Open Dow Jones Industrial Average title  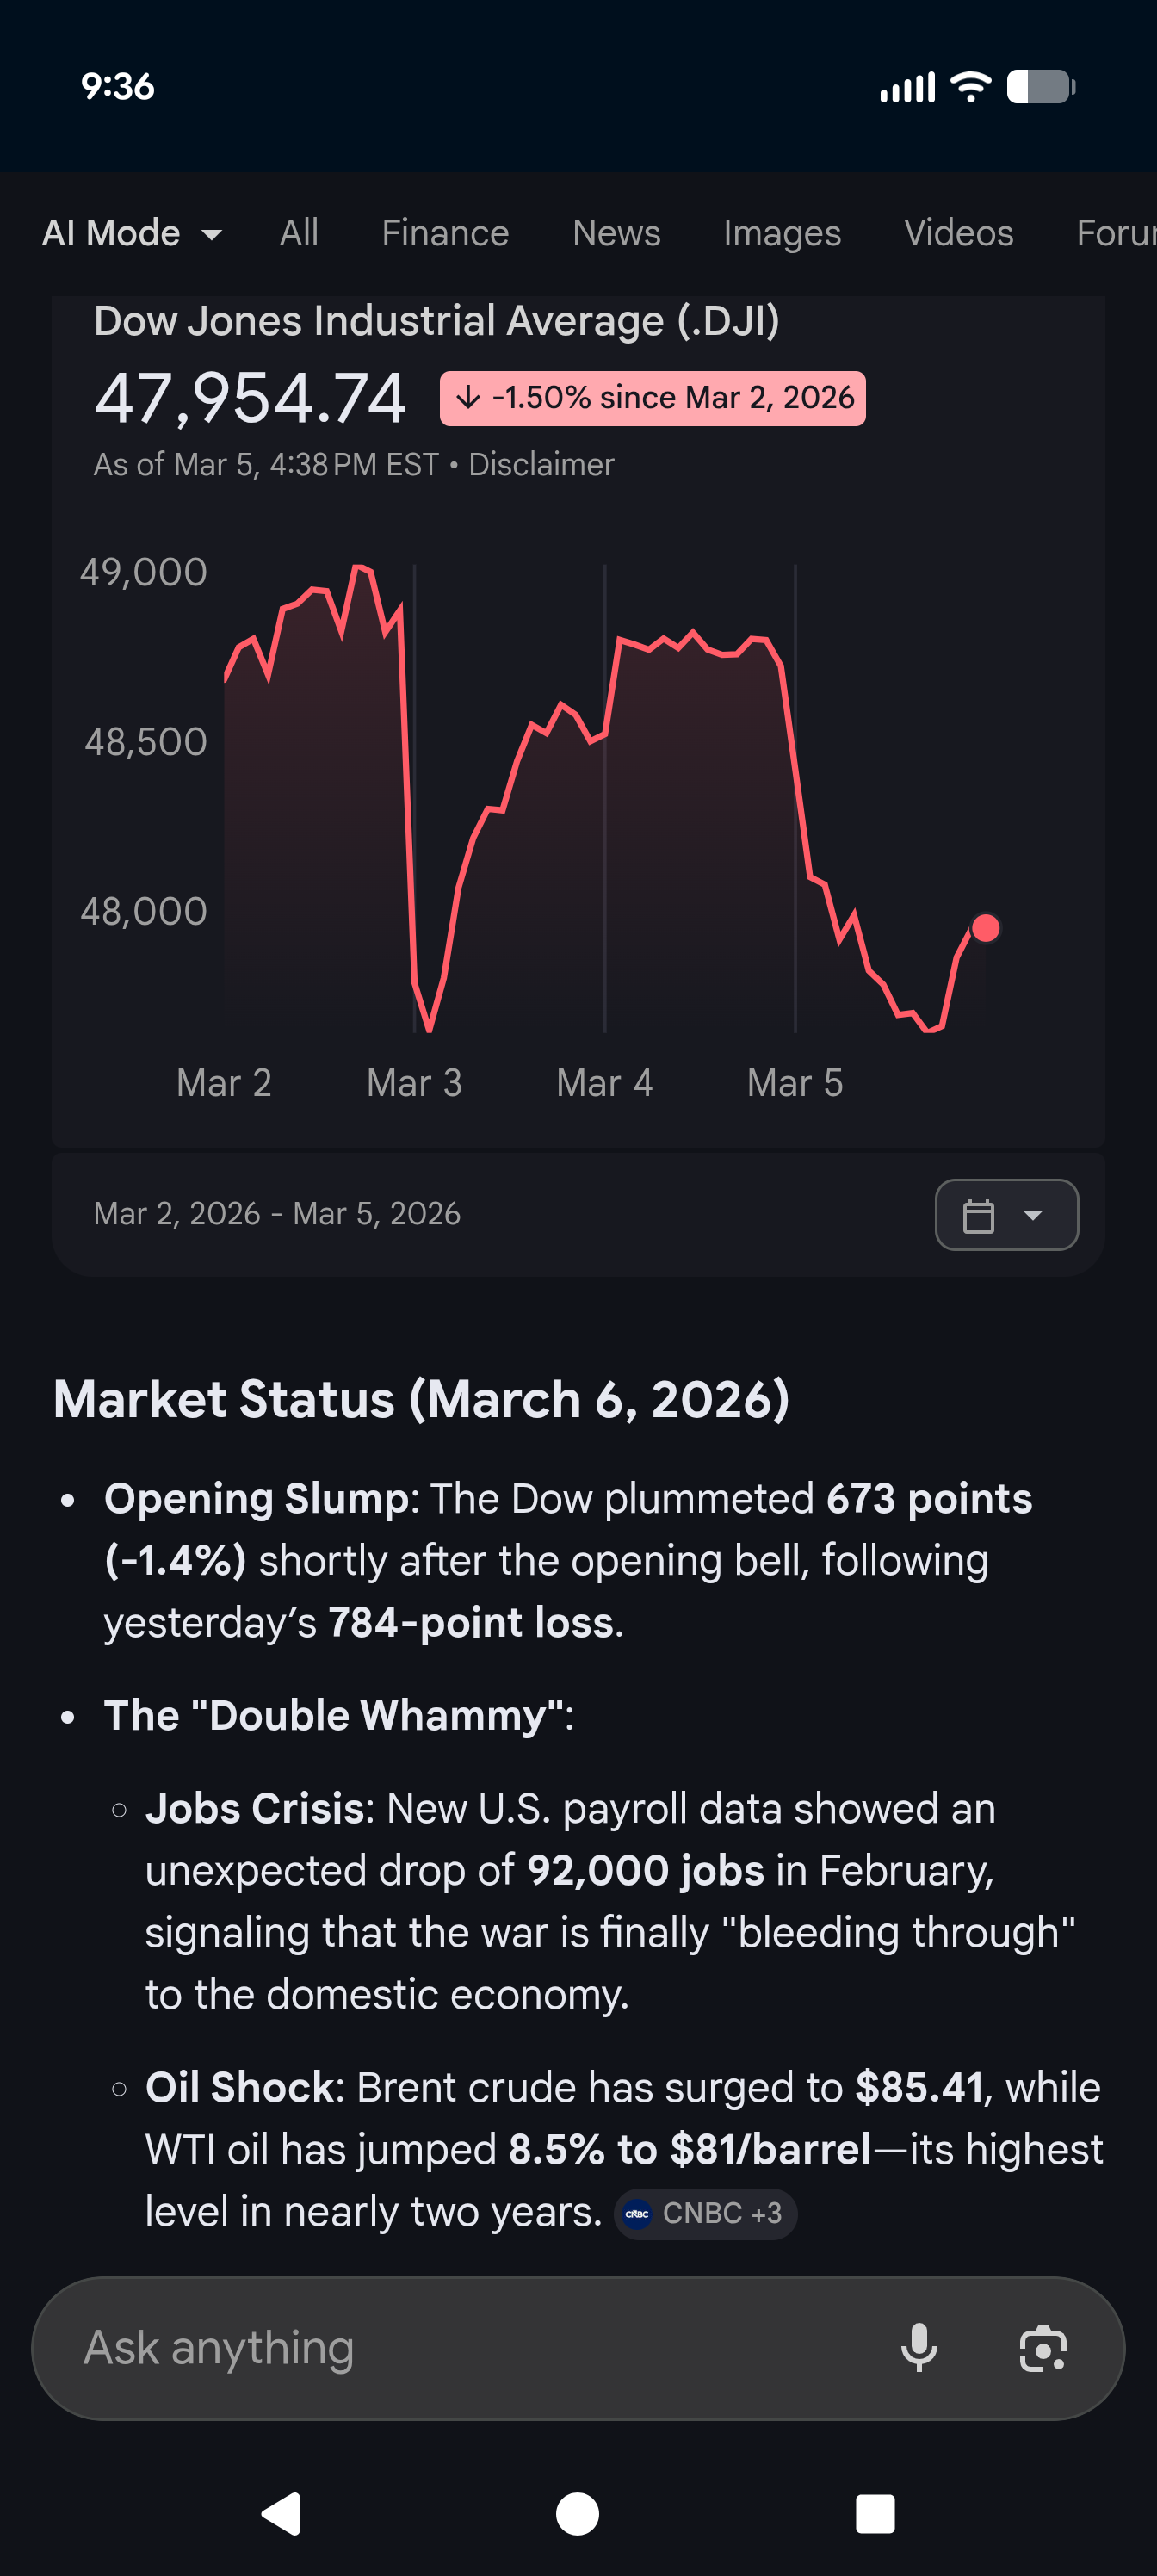(x=436, y=321)
